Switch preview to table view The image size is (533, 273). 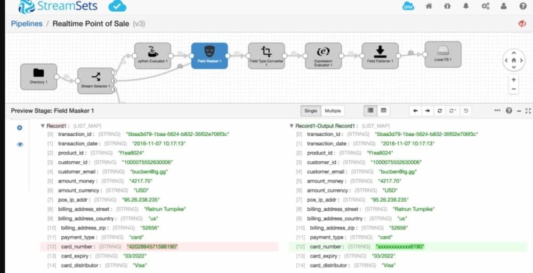pos(383,111)
